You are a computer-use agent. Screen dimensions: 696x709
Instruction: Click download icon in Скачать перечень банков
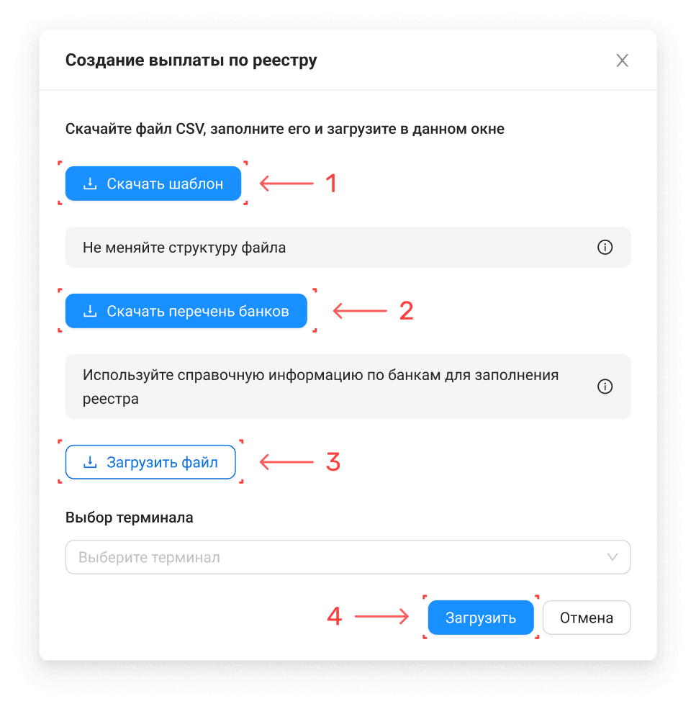click(90, 311)
